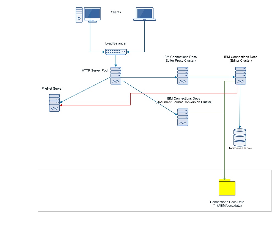Select the FileNet Server icon
This screenshot has width=275, height=229.
[x=54, y=102]
